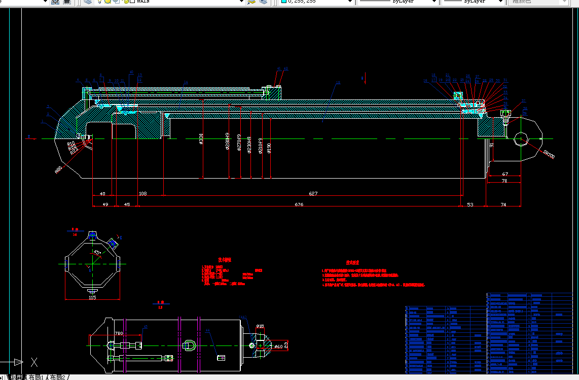The image size is (579, 380).
Task: Select the 53 dimension text
Action: [x=470, y=204]
